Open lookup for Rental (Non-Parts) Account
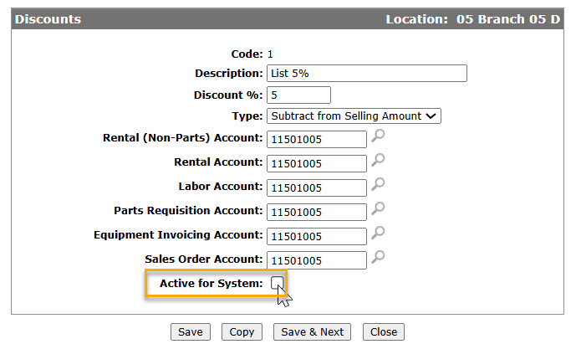This screenshot has width=576, height=344. (378, 136)
